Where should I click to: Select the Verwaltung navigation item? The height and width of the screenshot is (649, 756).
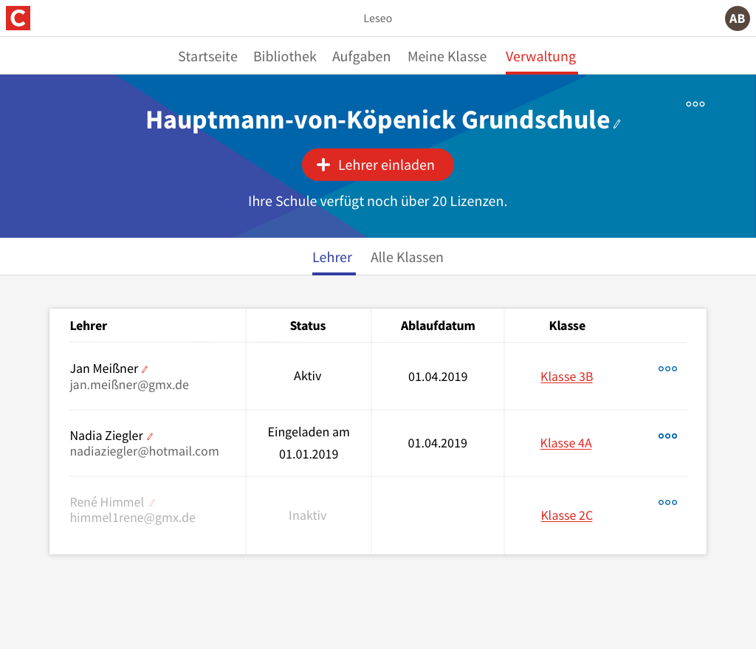tap(540, 57)
